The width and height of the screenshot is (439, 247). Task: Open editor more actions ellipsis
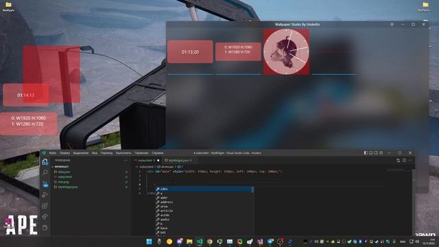pyautogui.click(x=410, y=161)
